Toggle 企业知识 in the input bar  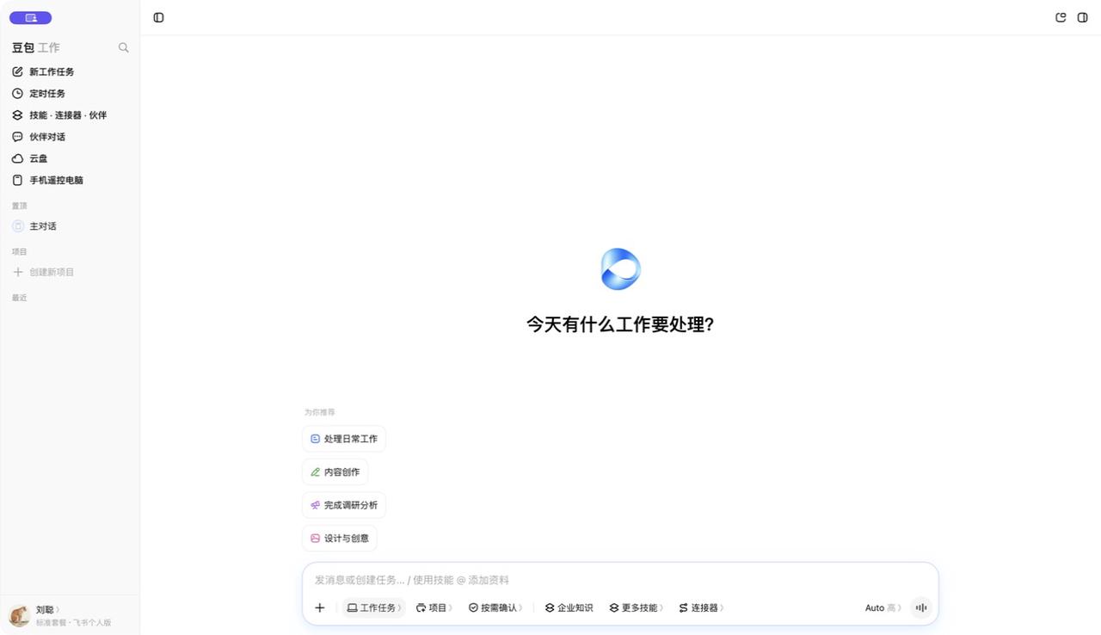click(x=569, y=607)
